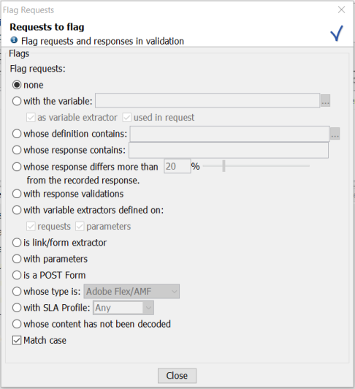Toggle the Match case checkbox
Screen dimensions: 355x389
17,341
